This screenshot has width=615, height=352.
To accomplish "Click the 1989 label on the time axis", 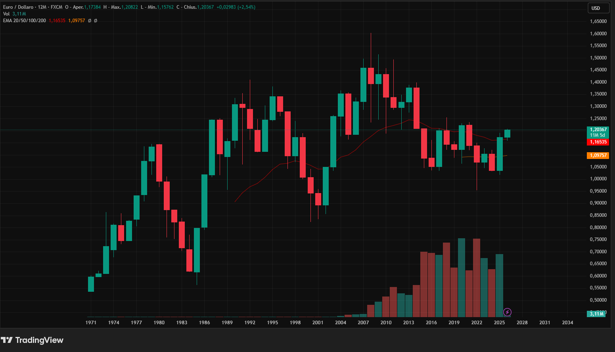I will [x=227, y=323].
